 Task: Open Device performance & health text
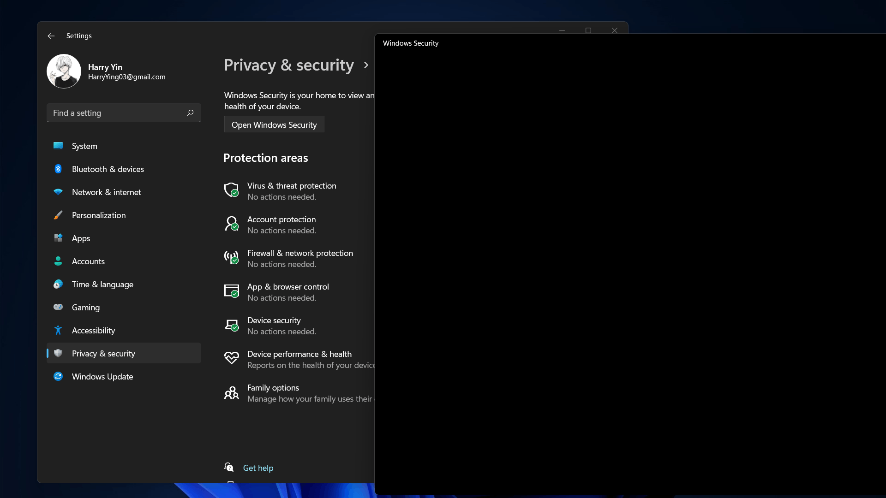[299, 354]
